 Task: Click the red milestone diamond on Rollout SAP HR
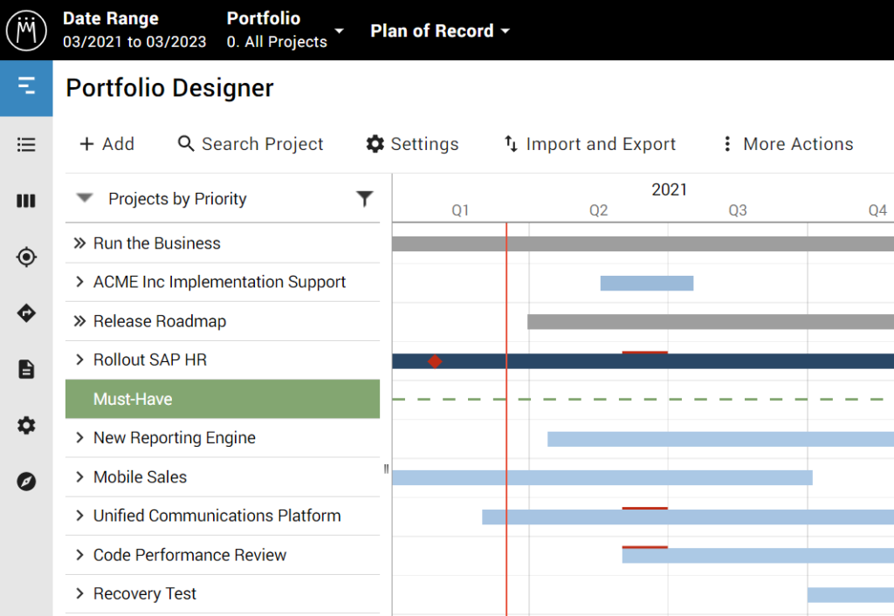435,361
